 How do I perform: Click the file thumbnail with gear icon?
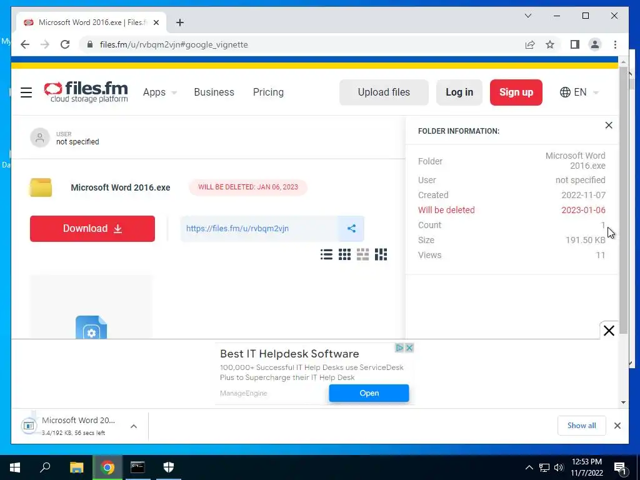click(91, 307)
